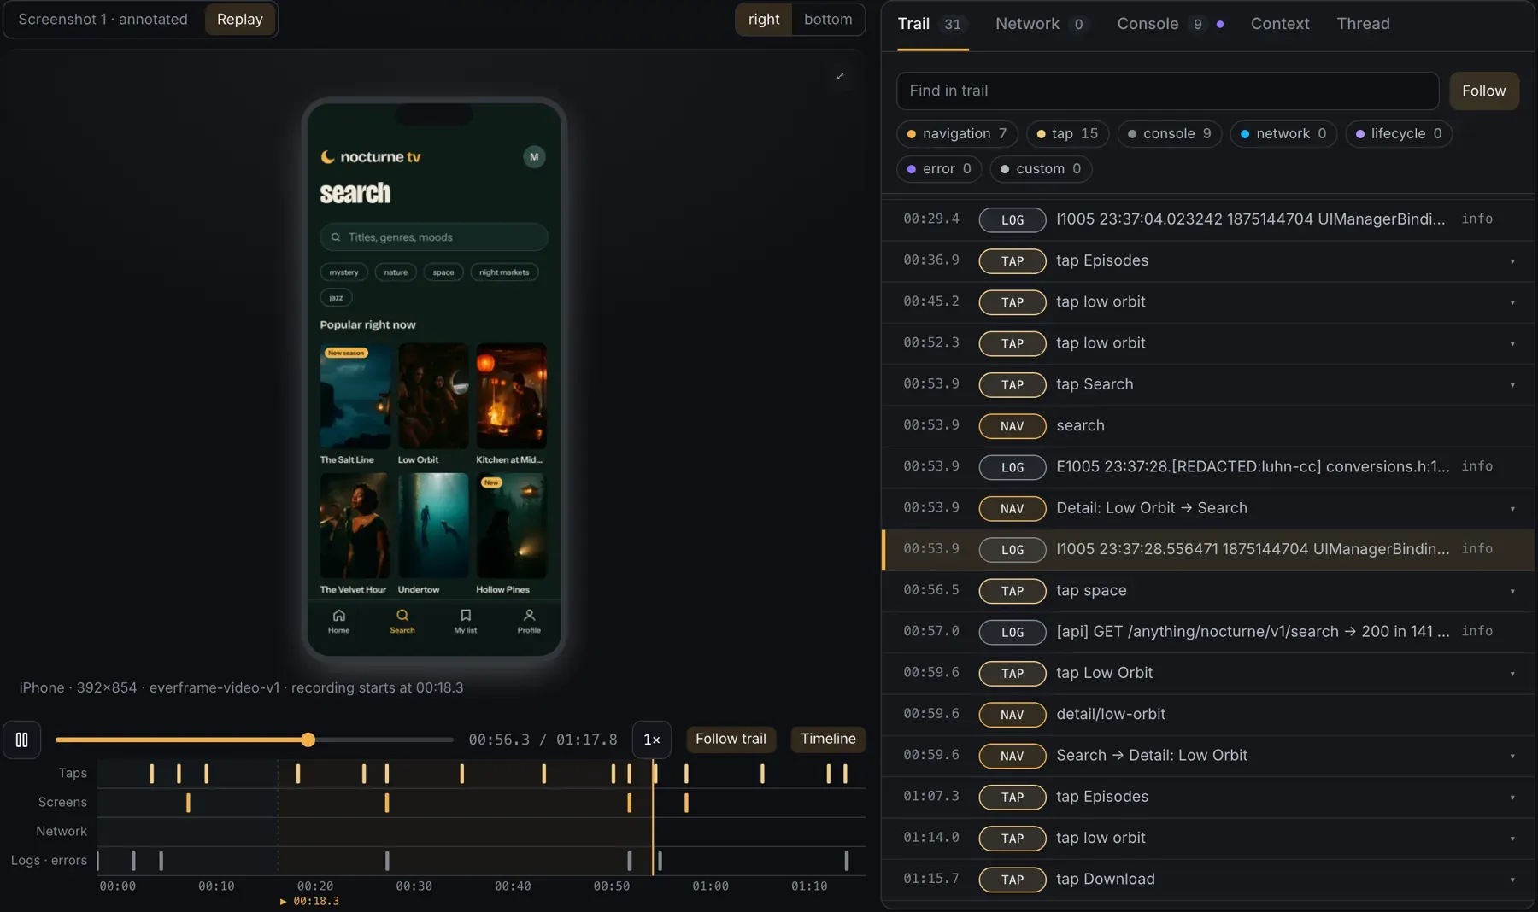Viewport: 1538px width, 912px height.
Task: Click the Follow trail button
Action: coord(731,739)
